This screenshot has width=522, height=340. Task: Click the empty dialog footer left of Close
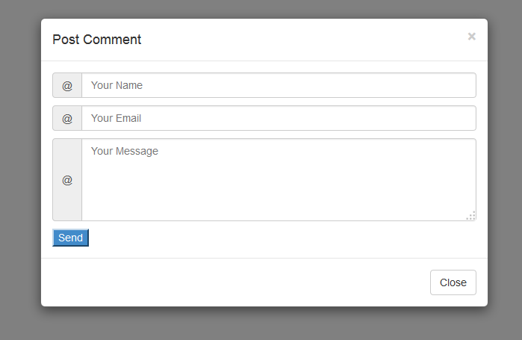(x=233, y=282)
